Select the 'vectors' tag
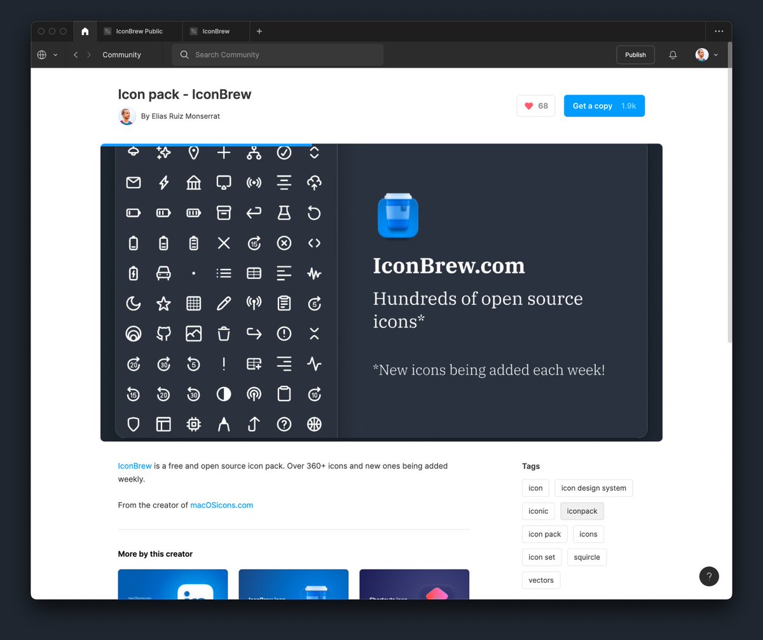 click(541, 580)
